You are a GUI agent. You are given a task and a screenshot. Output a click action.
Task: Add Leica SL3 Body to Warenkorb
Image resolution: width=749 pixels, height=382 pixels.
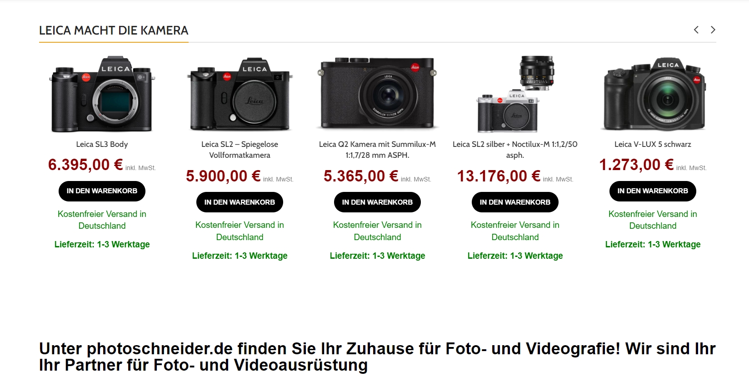click(102, 191)
